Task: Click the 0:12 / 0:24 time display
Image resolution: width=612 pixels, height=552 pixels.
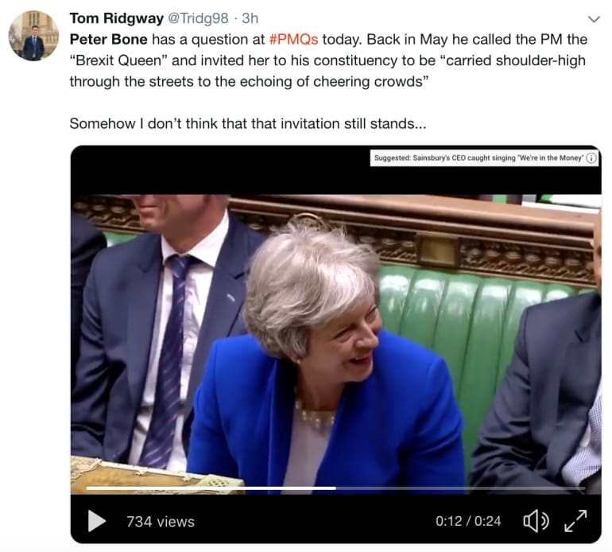Action: click(468, 521)
